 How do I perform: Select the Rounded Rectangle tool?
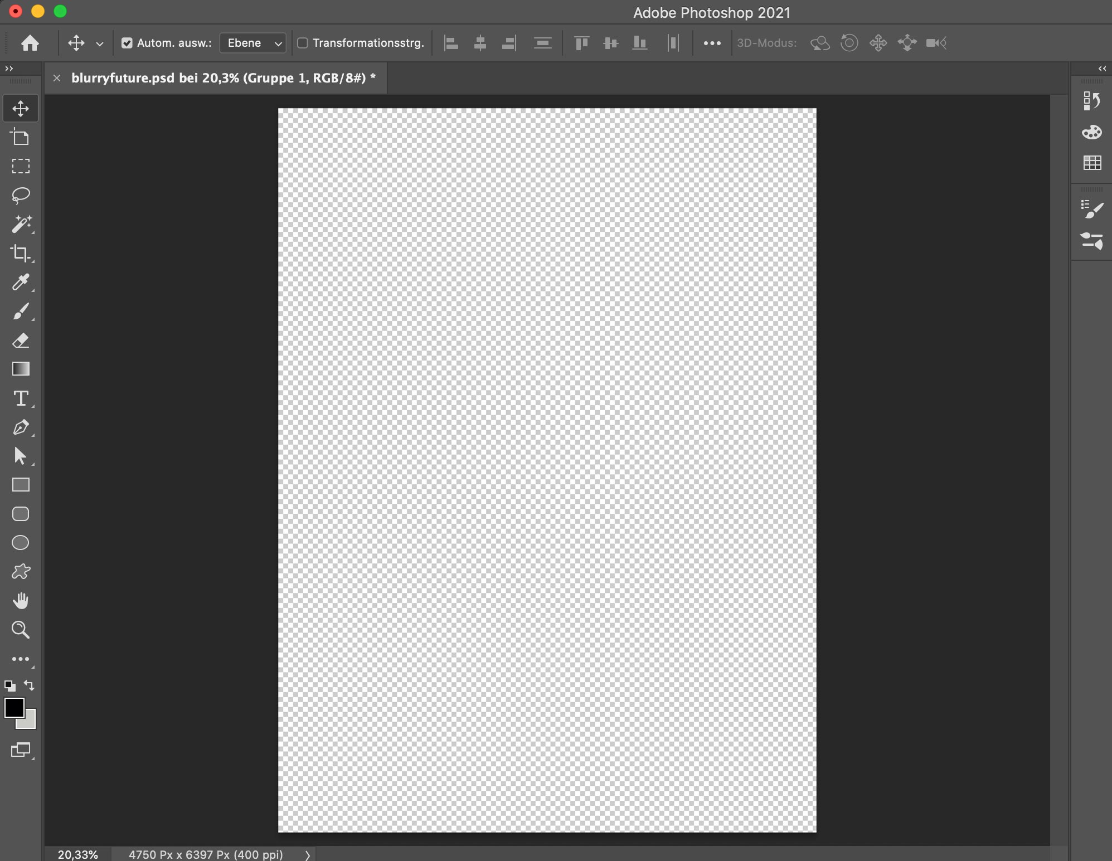point(21,514)
